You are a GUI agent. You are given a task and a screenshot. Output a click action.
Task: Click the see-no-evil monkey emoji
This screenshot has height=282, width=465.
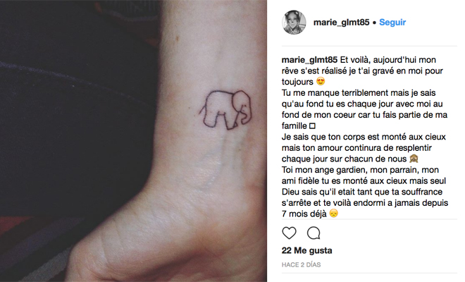click(x=414, y=159)
